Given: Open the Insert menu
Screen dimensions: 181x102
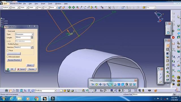Looking at the screenshot, I should [43, 4].
